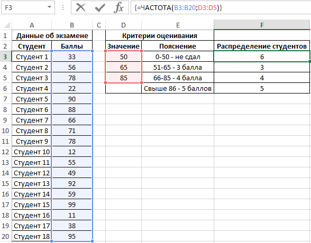Cancel formula entry with the X icon
The height and width of the screenshot is (243, 311).
pos(81,8)
